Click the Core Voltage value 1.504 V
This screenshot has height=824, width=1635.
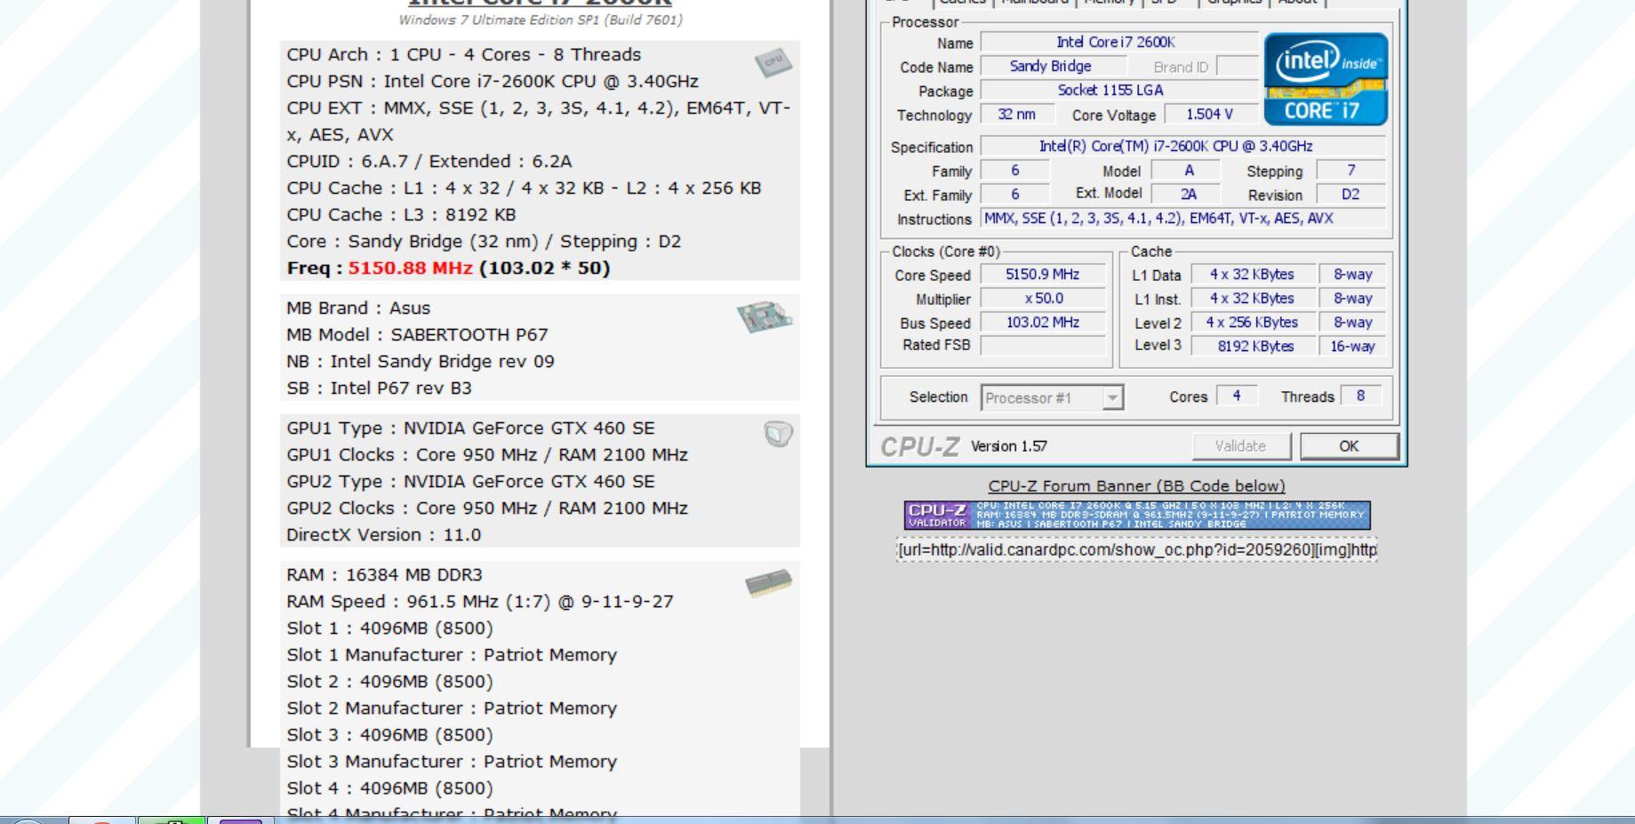point(1210,114)
